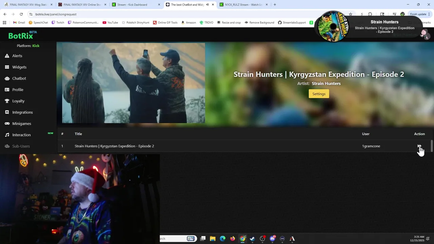Click the page vertical scrollbar

click(x=432, y=146)
